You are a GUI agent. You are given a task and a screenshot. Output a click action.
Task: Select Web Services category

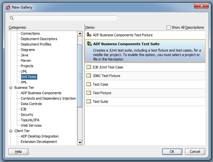(x=31, y=125)
